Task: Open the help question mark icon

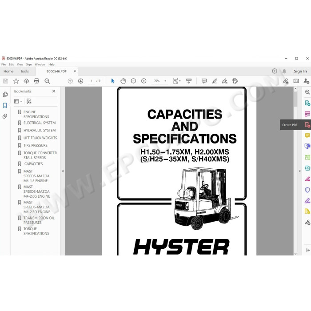Action: 275,71
